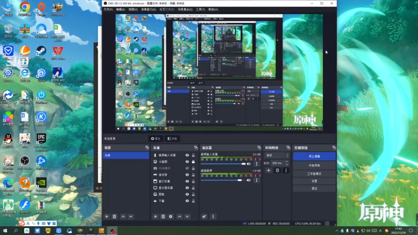Move scene up in the Scenes panel
The width and height of the screenshot is (418, 235).
click(123, 217)
